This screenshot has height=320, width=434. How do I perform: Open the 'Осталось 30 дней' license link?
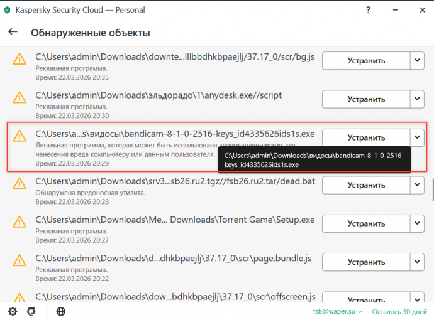click(399, 311)
